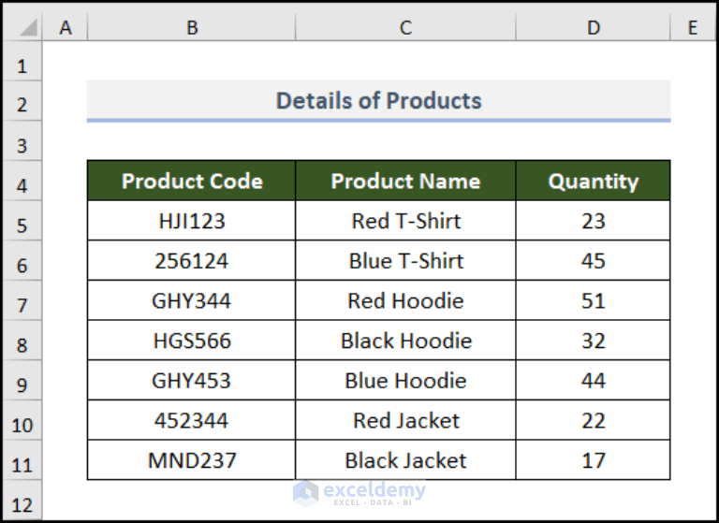Screen dimensions: 719x523
Task: Select row 12 header
Action: [22, 501]
